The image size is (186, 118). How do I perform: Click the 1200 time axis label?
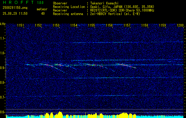(x=180, y=25)
